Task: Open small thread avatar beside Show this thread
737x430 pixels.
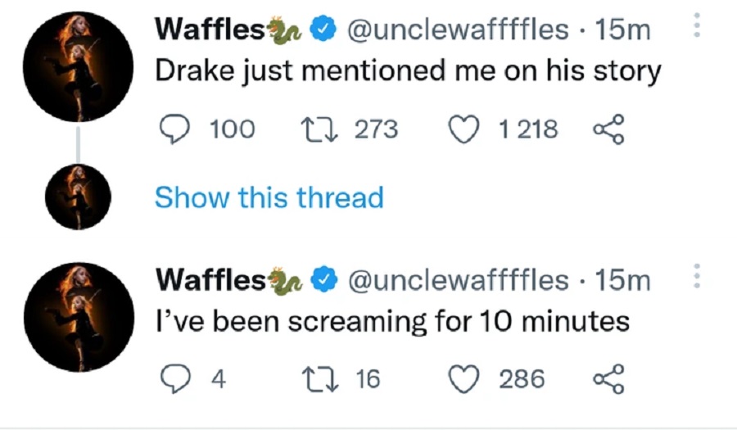Action: 78,197
